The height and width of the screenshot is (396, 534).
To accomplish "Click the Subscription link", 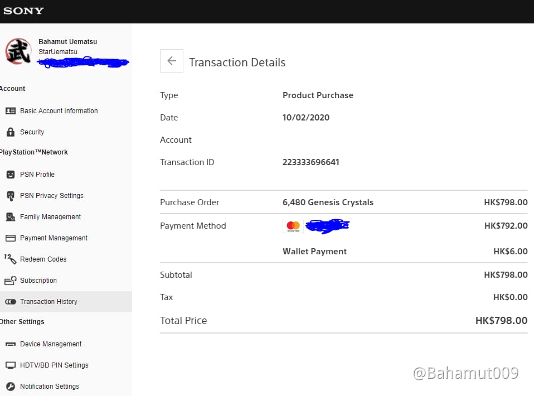I will click(x=38, y=280).
